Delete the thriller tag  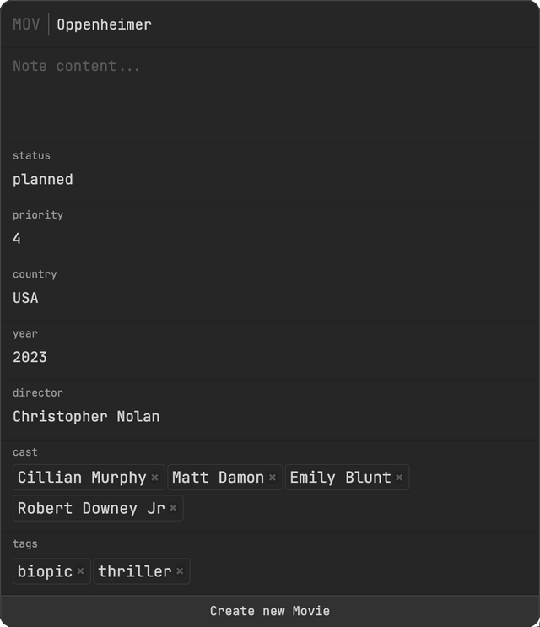point(180,571)
